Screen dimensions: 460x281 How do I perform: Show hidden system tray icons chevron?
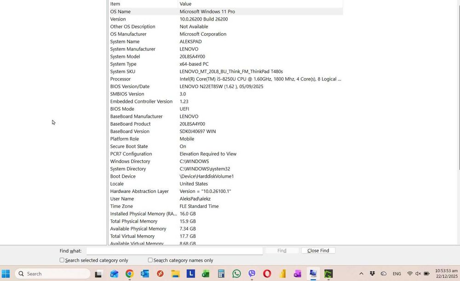tap(361, 274)
